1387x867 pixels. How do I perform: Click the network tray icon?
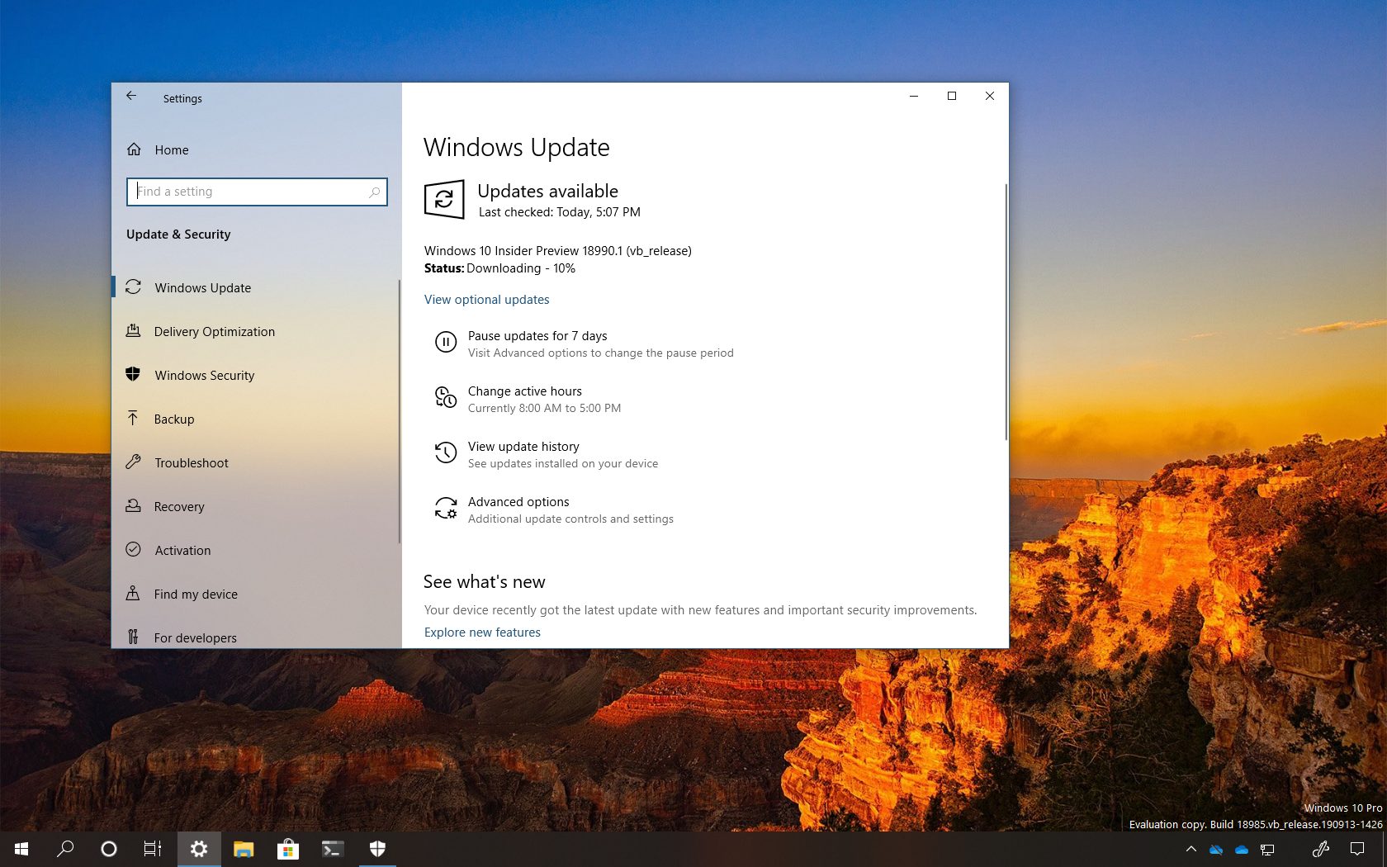pos(1267,849)
